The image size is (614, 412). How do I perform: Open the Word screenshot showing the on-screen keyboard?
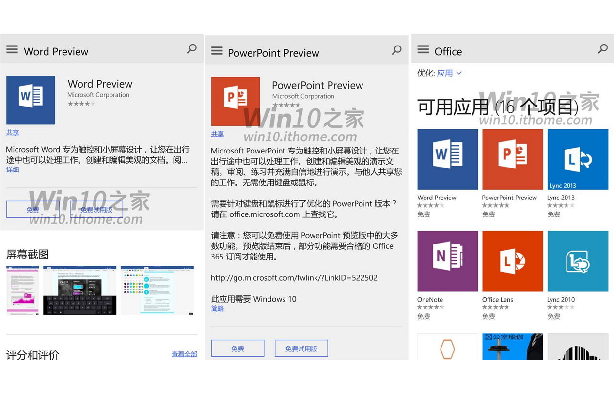click(80, 290)
